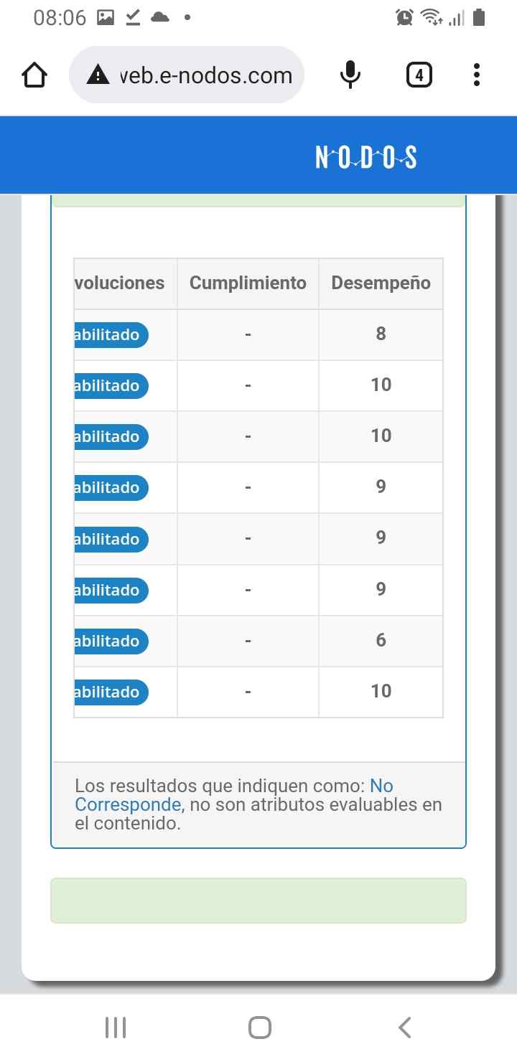Tap the Android recent apps button
The height and width of the screenshot is (1062, 517).
[116, 1028]
